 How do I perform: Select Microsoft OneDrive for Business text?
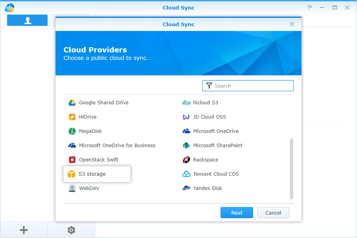117,145
